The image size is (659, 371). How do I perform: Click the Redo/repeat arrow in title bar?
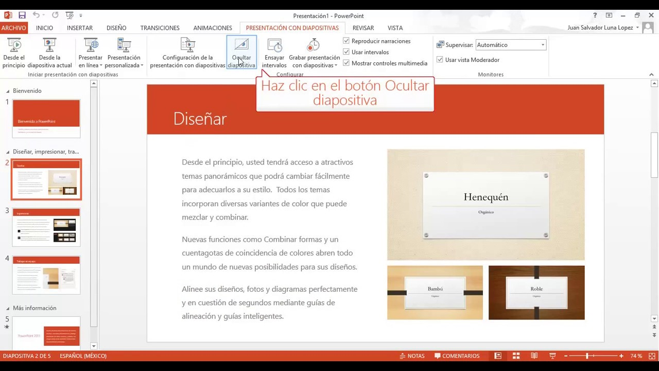click(55, 15)
